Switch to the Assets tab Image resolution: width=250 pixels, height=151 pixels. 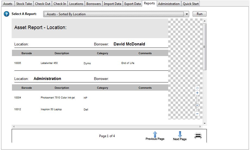[8, 4]
